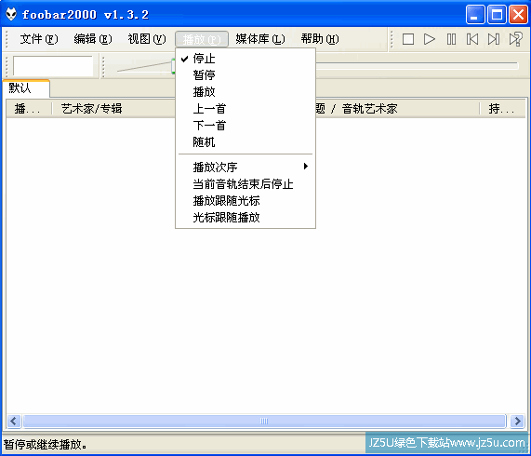Maximize the foobar2000 window
The height and width of the screenshot is (456, 531).
coord(497,15)
